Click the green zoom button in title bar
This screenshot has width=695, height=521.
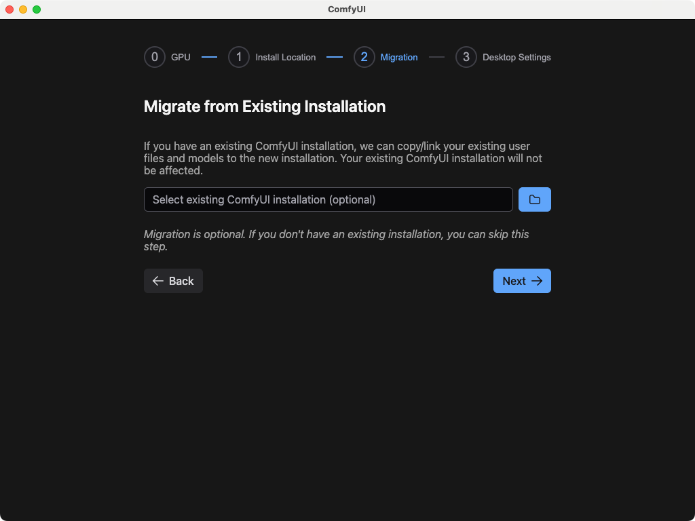(x=35, y=9)
